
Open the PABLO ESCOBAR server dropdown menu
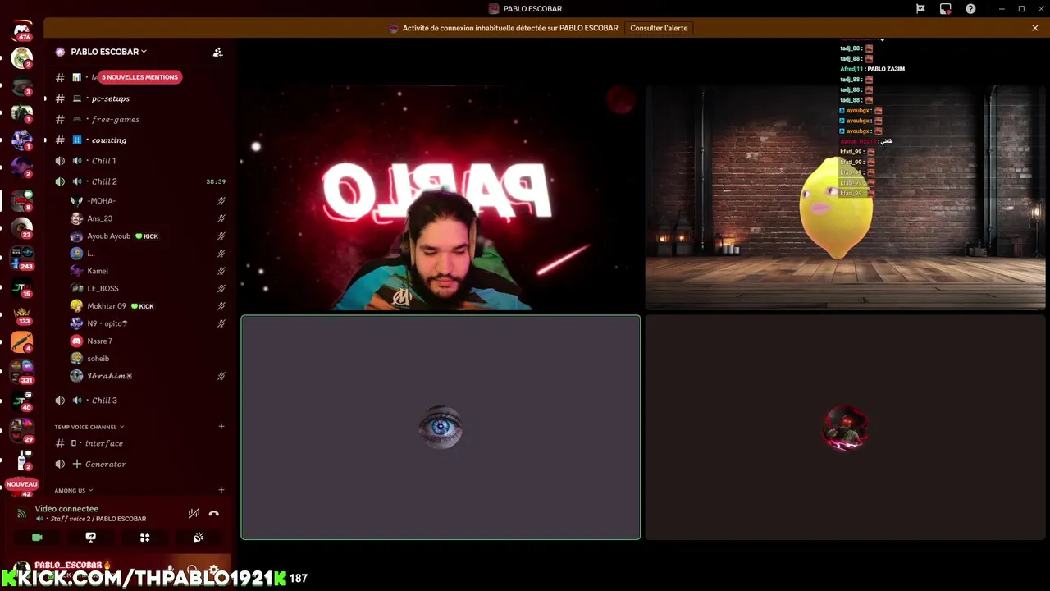click(108, 52)
